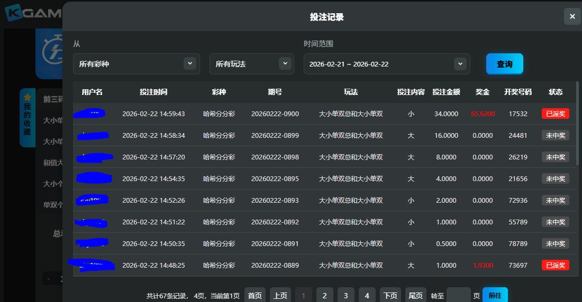
Task: Go to page 2 of records
Action: pos(324,295)
